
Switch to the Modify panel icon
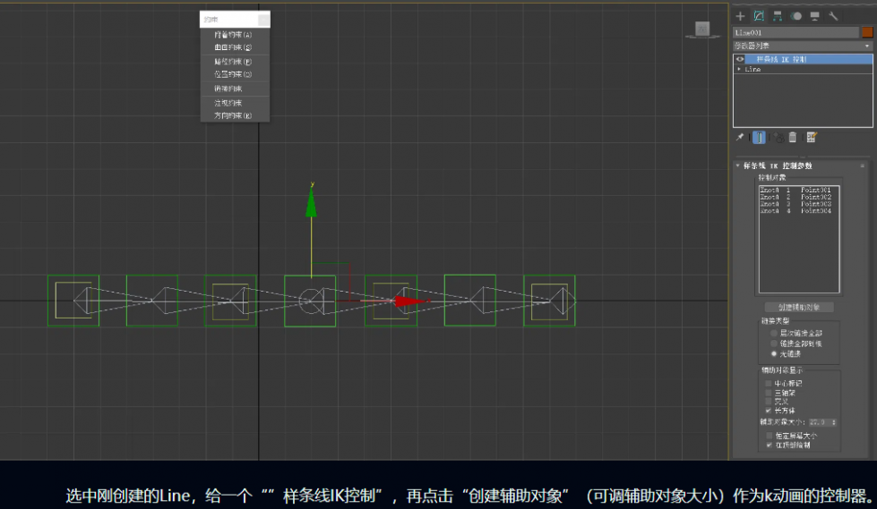[759, 16]
